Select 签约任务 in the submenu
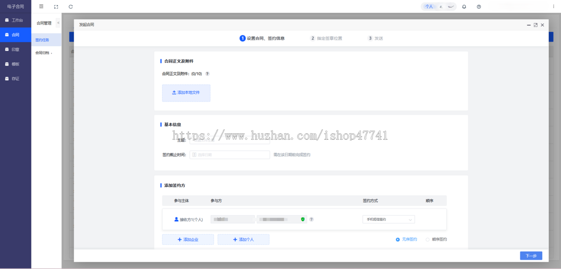This screenshot has height=269, width=561. tap(46, 40)
